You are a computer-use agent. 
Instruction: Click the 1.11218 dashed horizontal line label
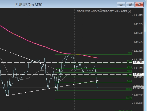tap(138, 62)
